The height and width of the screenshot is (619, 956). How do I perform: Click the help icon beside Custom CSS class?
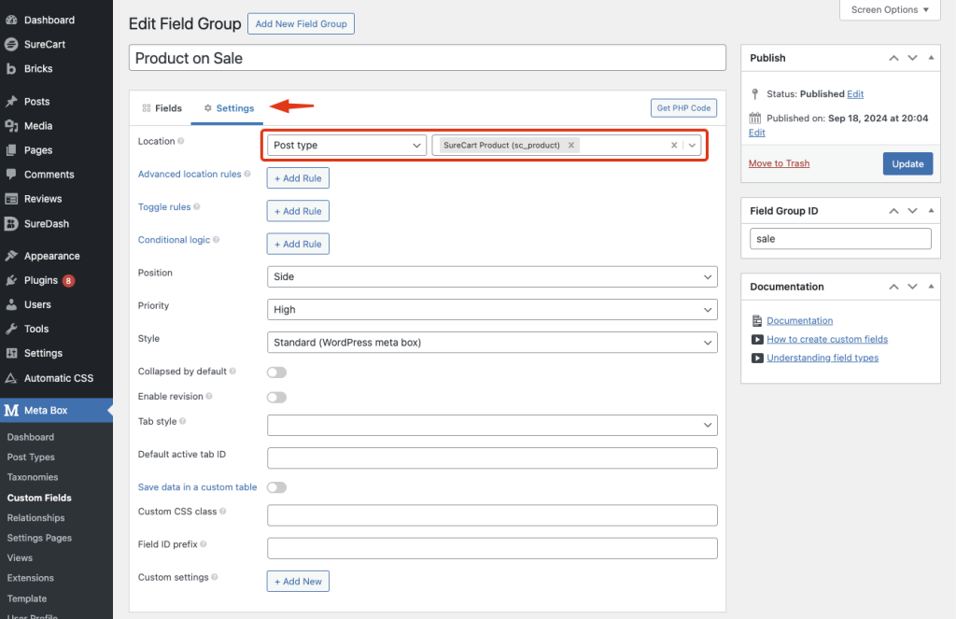[x=222, y=511]
